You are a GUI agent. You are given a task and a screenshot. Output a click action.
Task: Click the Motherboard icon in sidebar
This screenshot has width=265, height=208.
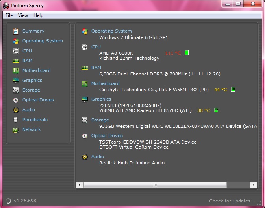[16, 70]
